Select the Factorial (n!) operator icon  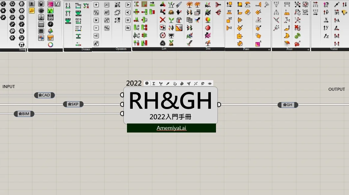click(x=107, y=13)
